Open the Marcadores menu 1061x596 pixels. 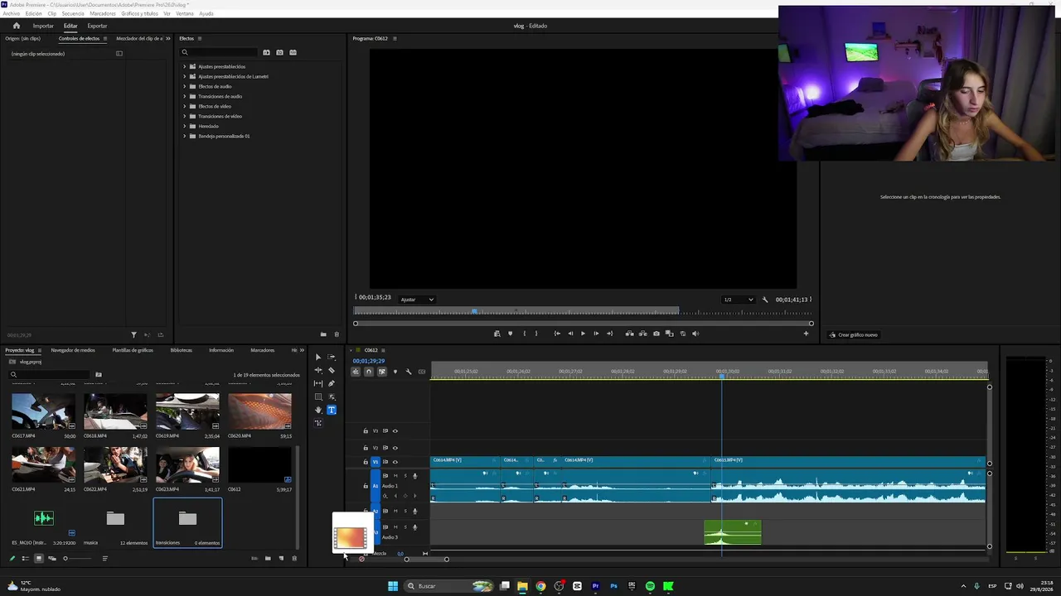coord(103,14)
